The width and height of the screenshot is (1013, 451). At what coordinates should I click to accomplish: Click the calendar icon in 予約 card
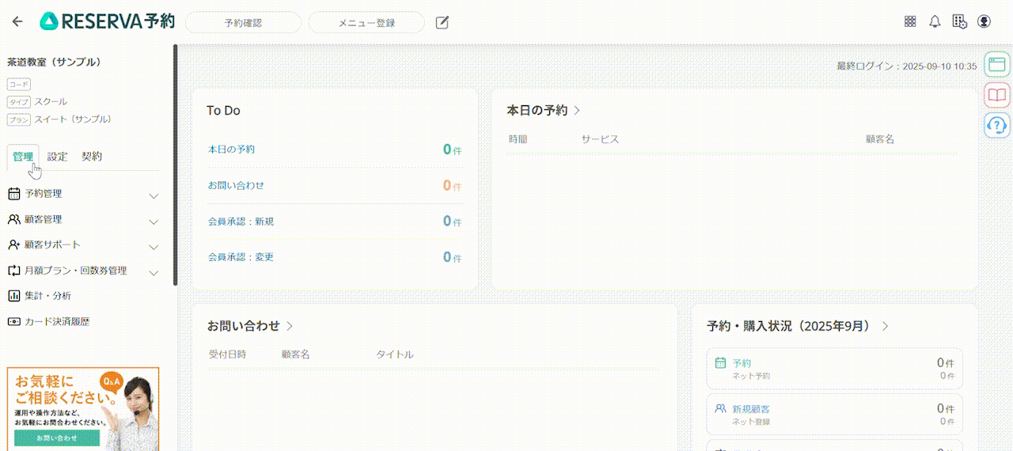click(x=720, y=363)
